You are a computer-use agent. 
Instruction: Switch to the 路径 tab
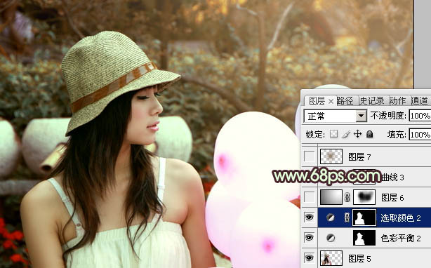(x=345, y=101)
